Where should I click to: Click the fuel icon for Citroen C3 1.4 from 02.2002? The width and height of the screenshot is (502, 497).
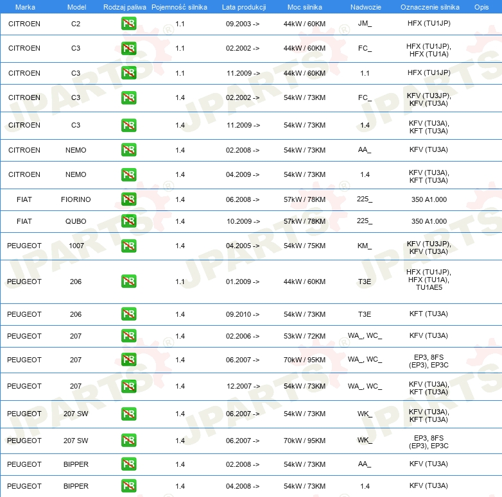click(128, 97)
